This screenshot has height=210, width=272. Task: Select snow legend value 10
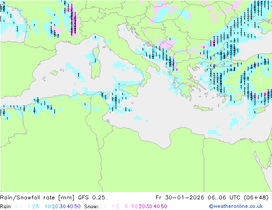(134, 207)
